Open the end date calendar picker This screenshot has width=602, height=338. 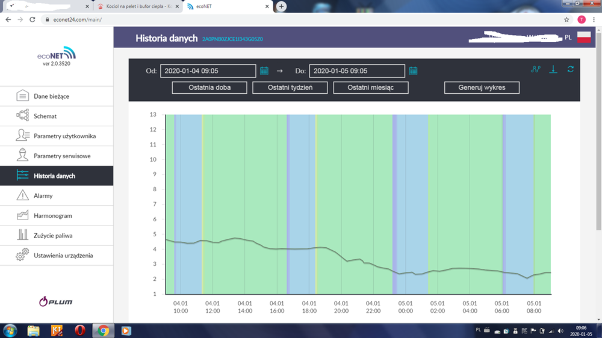[x=413, y=71]
